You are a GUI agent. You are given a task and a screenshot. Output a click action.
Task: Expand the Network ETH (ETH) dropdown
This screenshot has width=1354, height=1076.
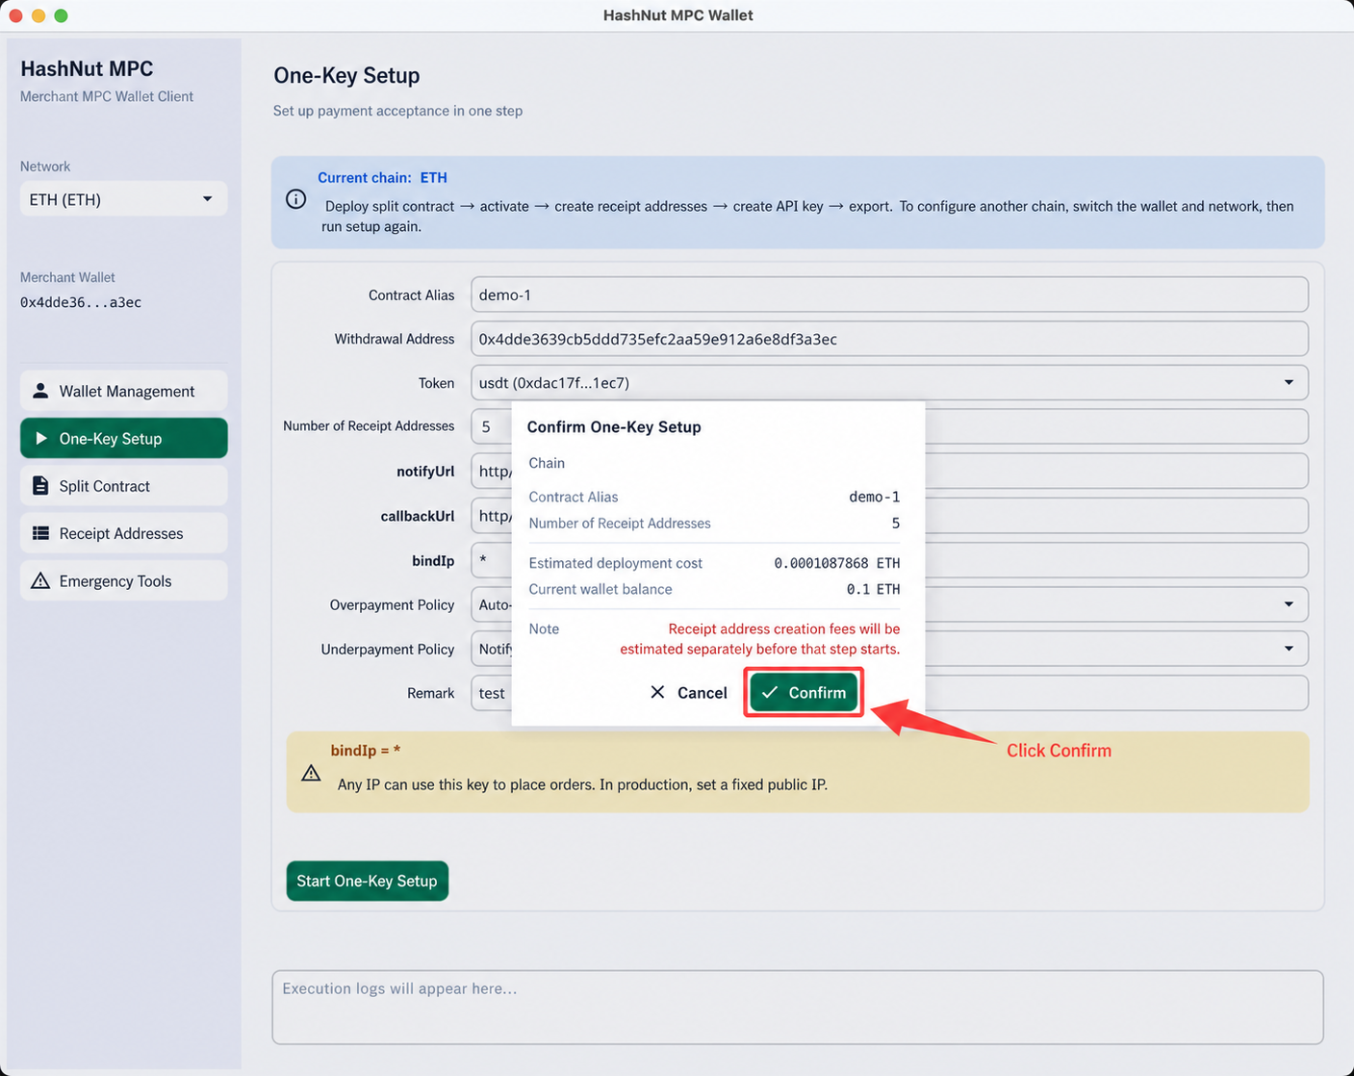pyautogui.click(x=124, y=199)
